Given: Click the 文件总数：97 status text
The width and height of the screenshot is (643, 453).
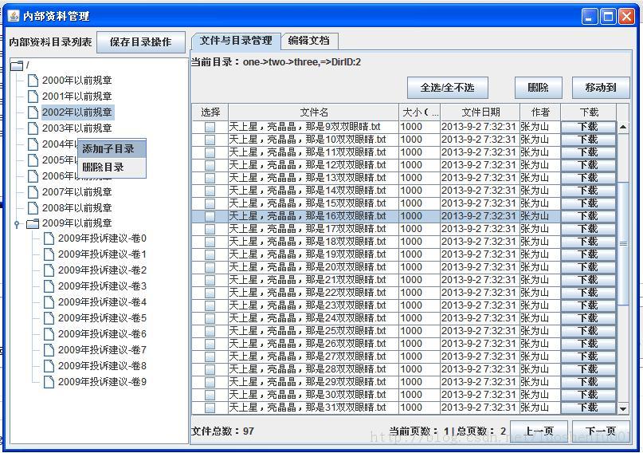Looking at the screenshot, I should tap(222, 431).
